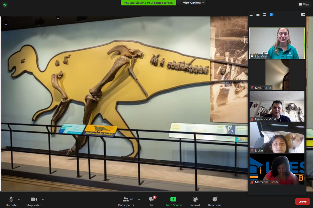Viewport: 313px width, 208px height.
Task: Click the muted mic icon beside Keyla Torres
Action: (252, 88)
